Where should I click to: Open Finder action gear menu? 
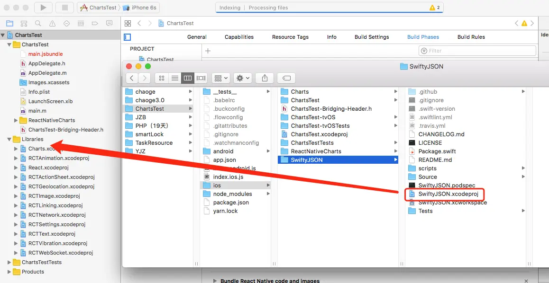tap(243, 78)
